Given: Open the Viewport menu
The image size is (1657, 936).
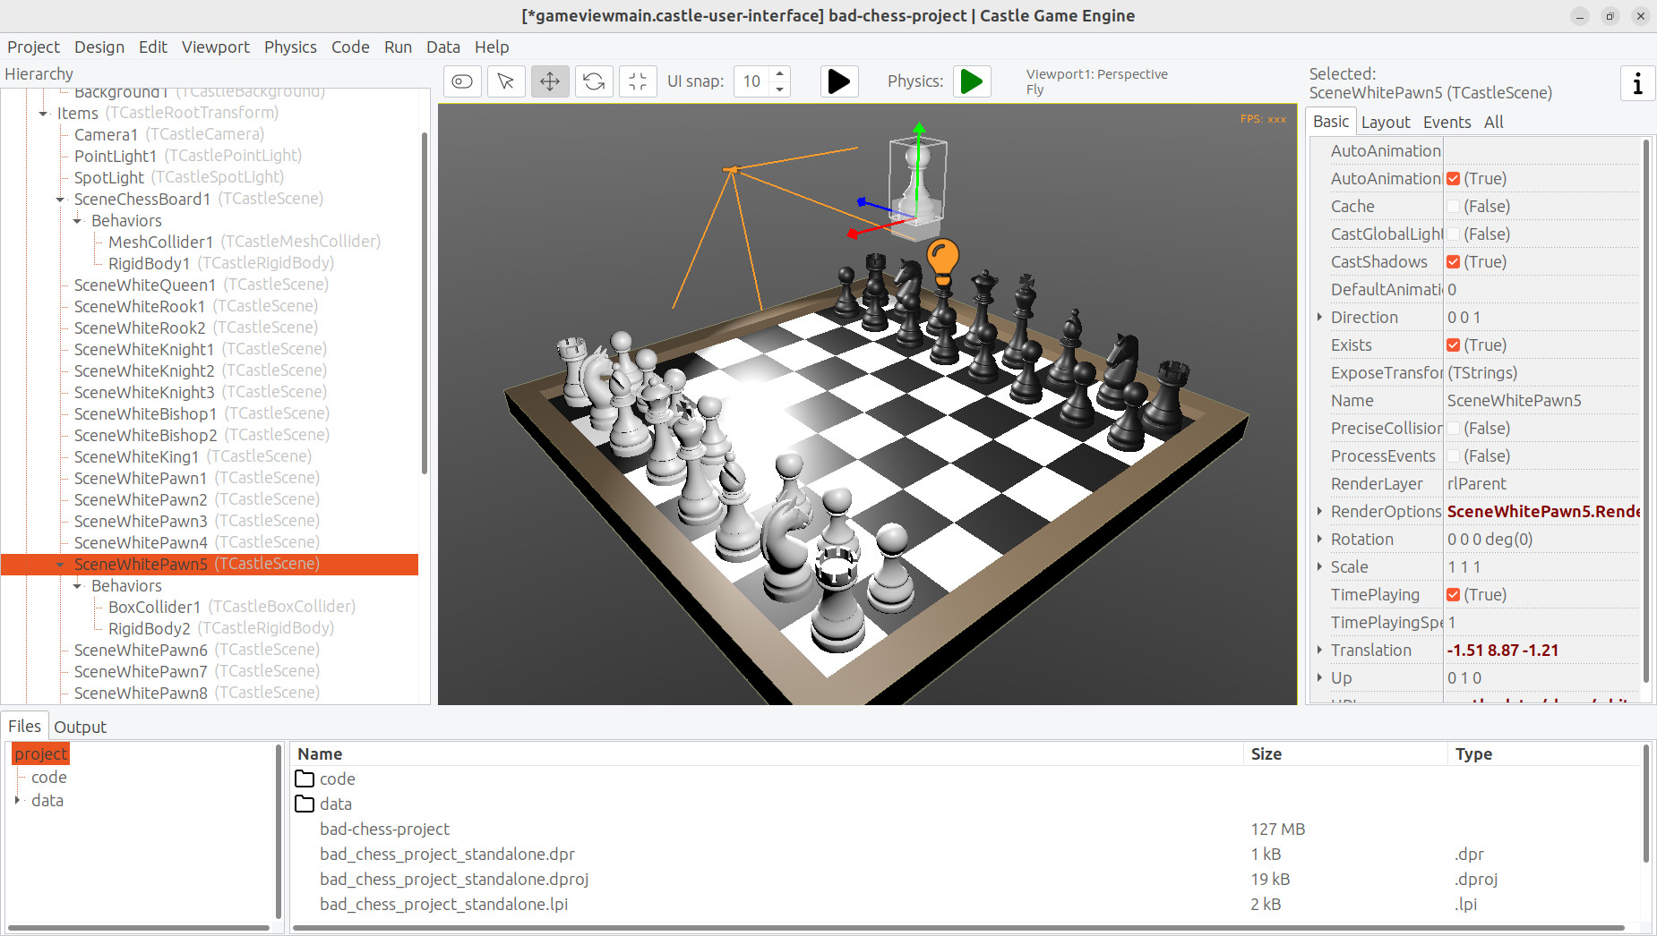Looking at the screenshot, I should click(216, 47).
